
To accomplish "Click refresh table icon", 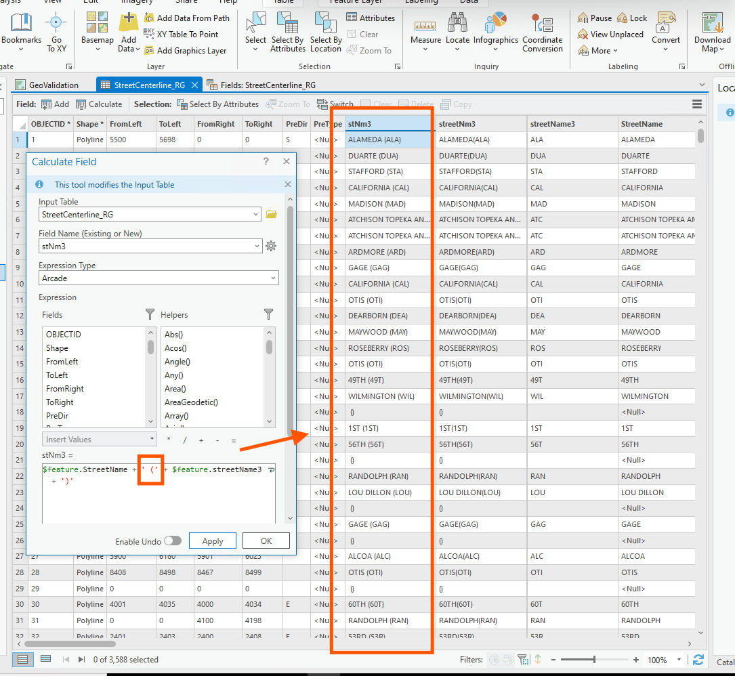I will coord(698,660).
